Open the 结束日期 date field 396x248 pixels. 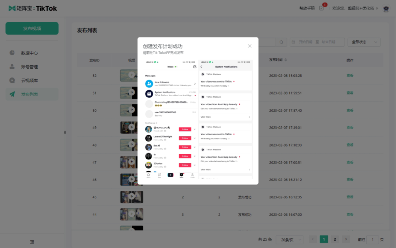coord(328,42)
